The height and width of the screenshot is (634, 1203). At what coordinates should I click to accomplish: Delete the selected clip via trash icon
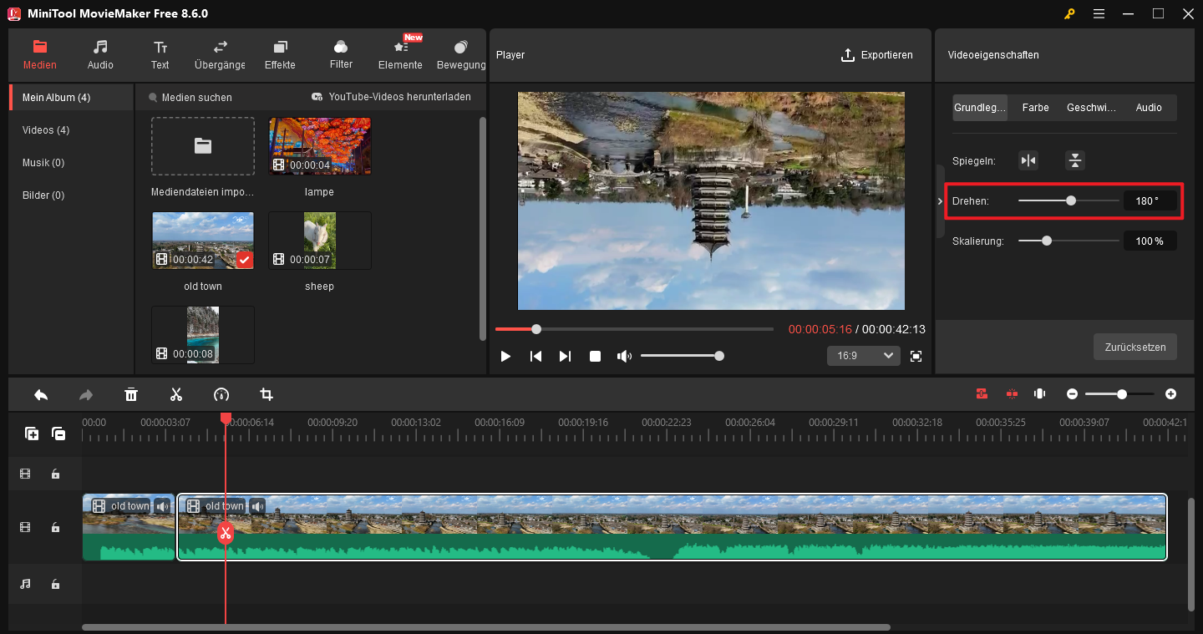(131, 393)
